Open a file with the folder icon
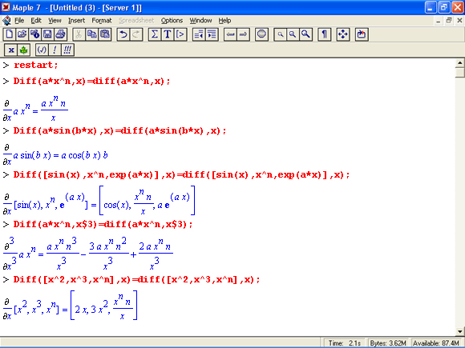Viewport: 465px width, 348px height. point(22,34)
